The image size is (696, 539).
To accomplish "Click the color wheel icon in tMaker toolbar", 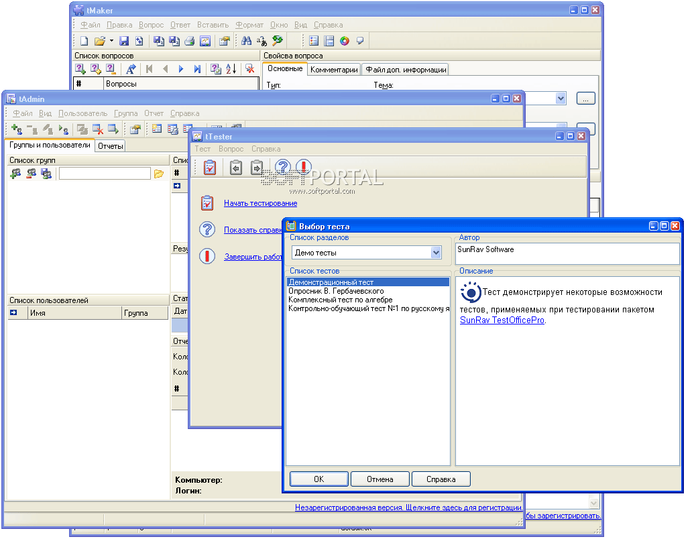I will point(345,42).
